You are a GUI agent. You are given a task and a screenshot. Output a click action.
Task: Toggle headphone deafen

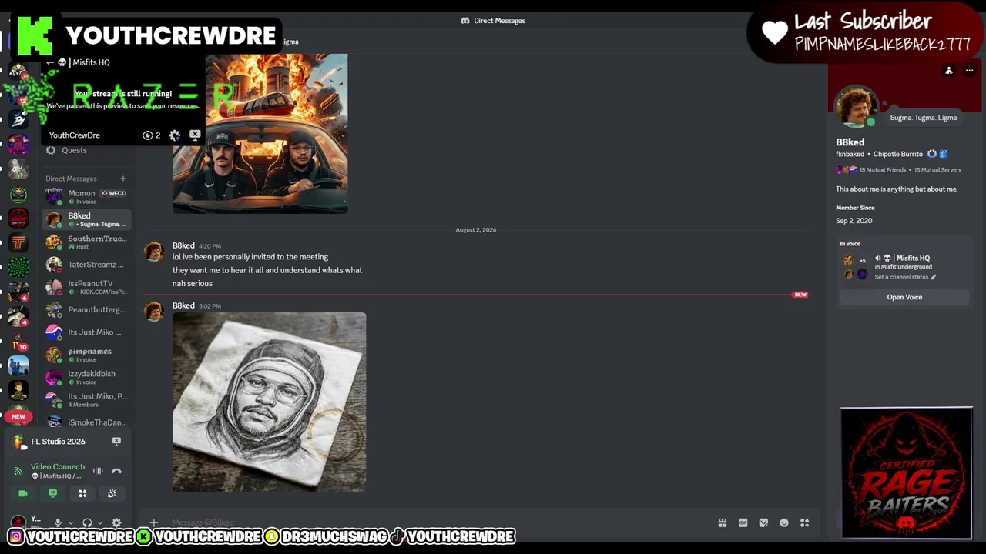87,522
